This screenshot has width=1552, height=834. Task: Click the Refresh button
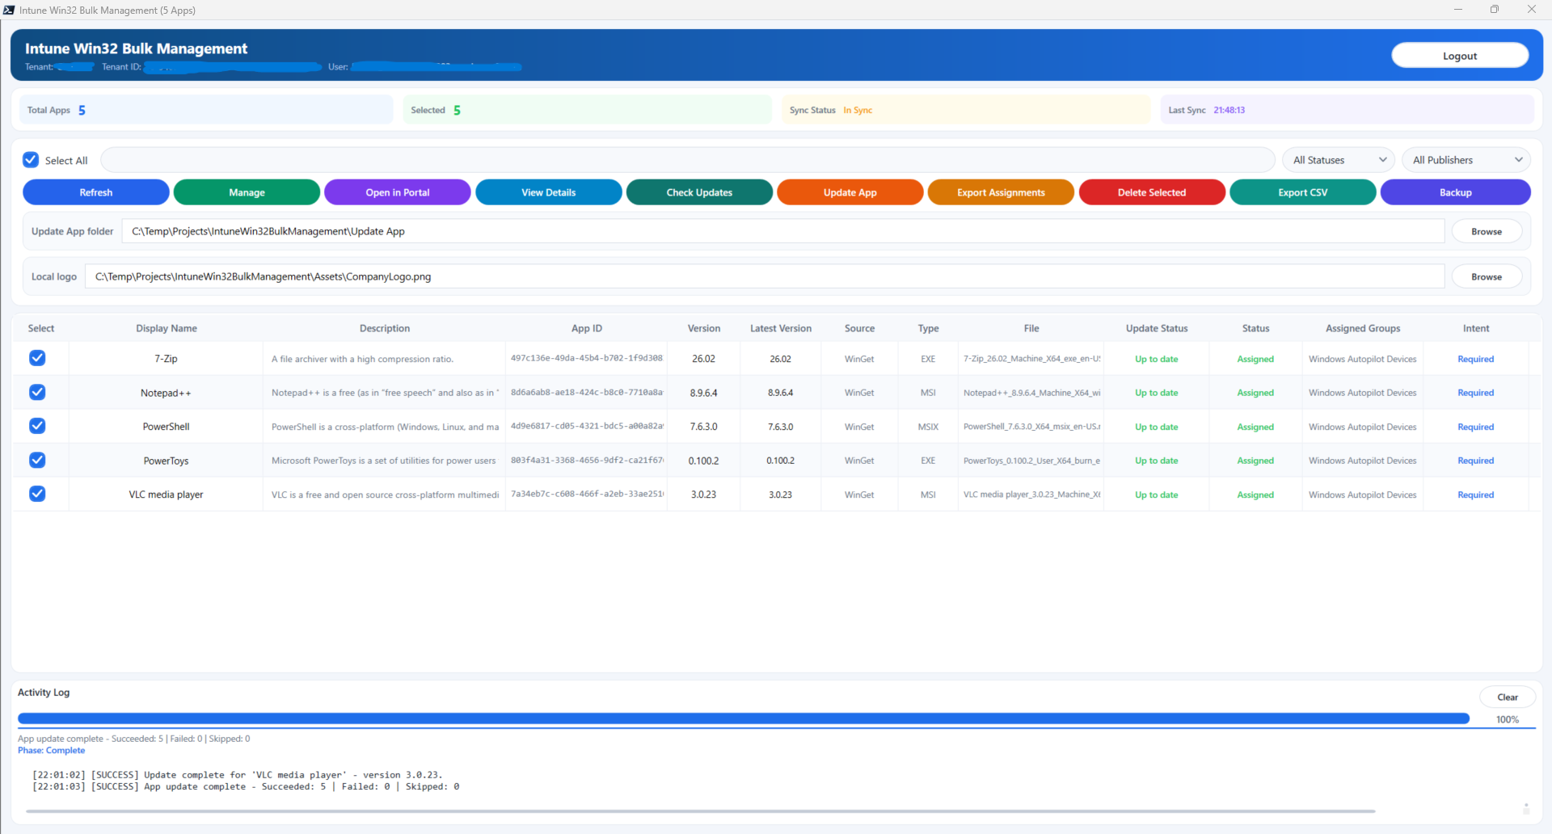(x=96, y=192)
